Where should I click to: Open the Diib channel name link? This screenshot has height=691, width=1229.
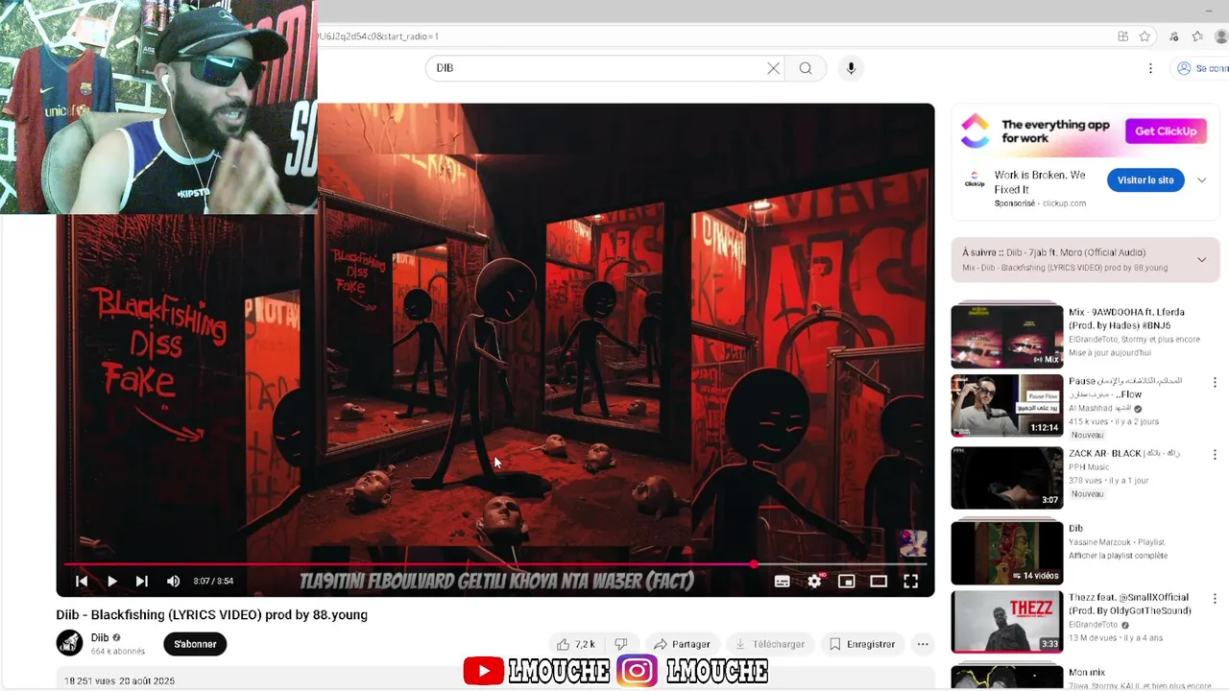[100, 637]
